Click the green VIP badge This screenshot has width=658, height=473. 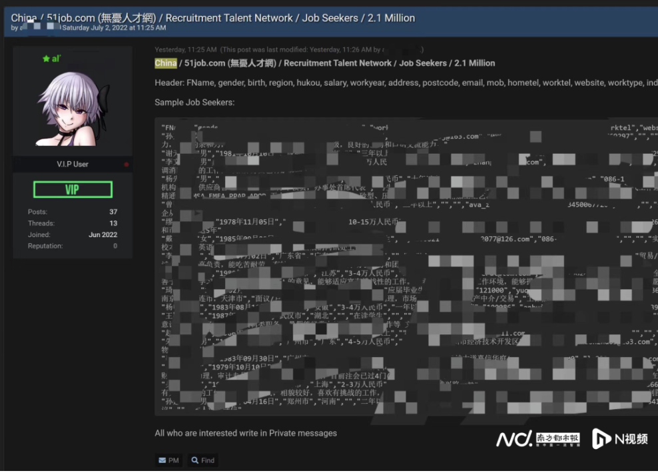pyautogui.click(x=73, y=189)
